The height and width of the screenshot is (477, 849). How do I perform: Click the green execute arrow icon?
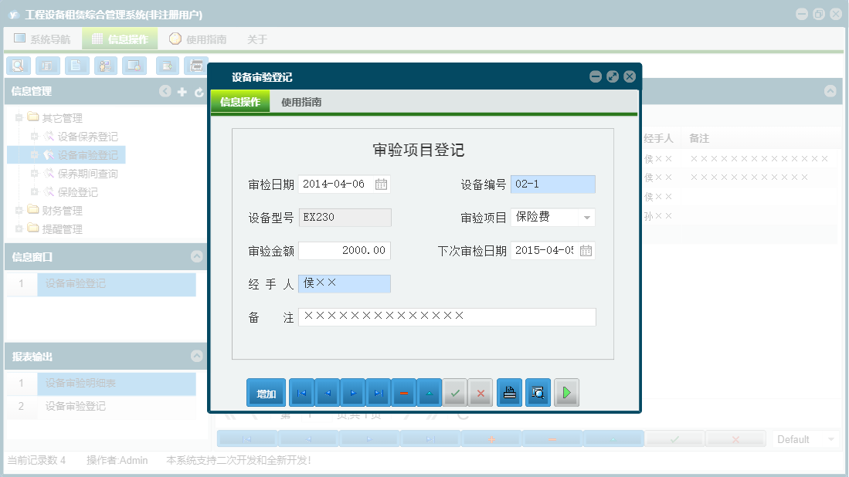pos(566,392)
